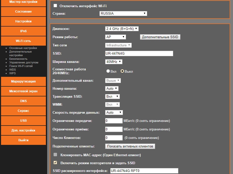Open Маршрутизация menu section

(x=23, y=81)
